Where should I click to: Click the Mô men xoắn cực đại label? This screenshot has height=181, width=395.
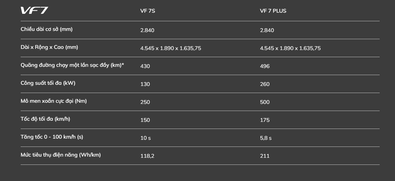(54, 101)
